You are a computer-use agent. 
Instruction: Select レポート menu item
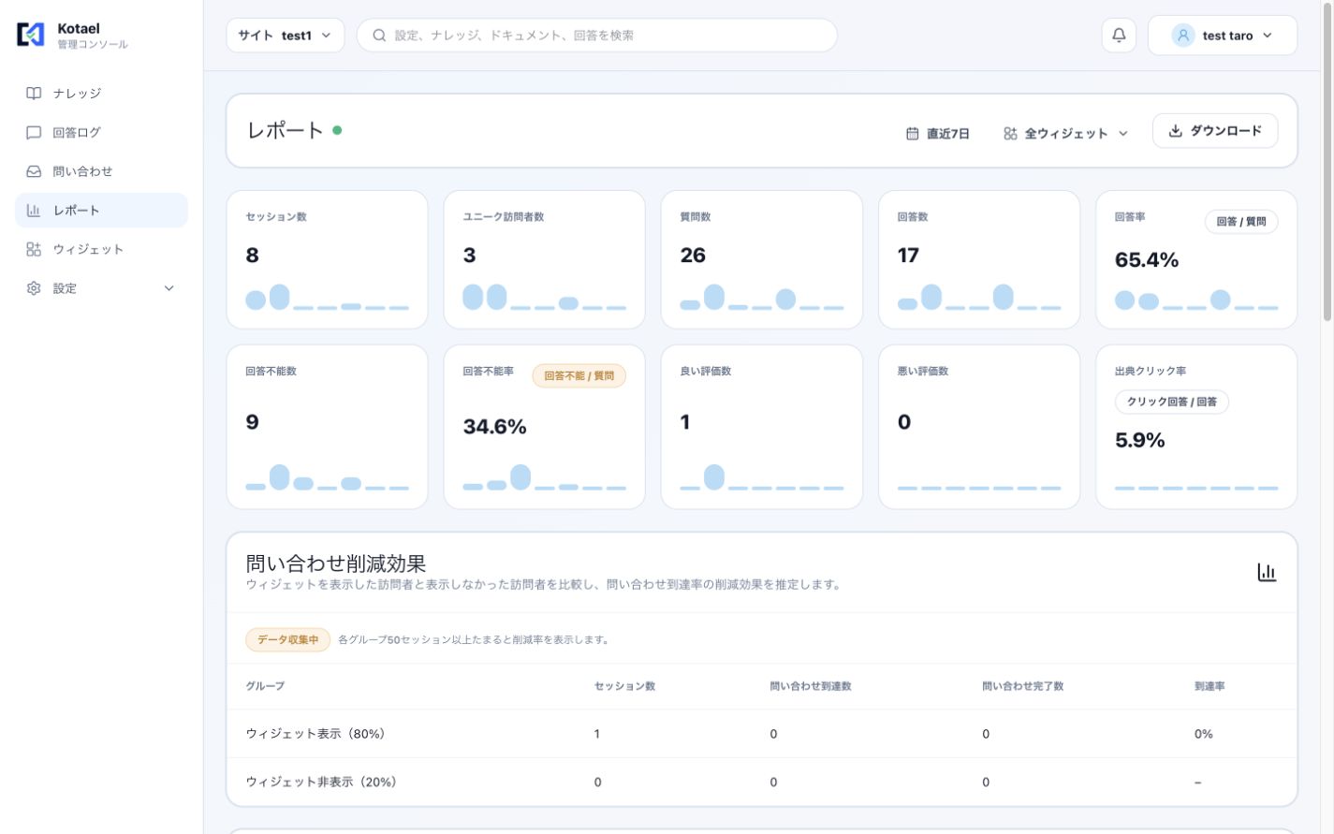pyautogui.click(x=101, y=211)
